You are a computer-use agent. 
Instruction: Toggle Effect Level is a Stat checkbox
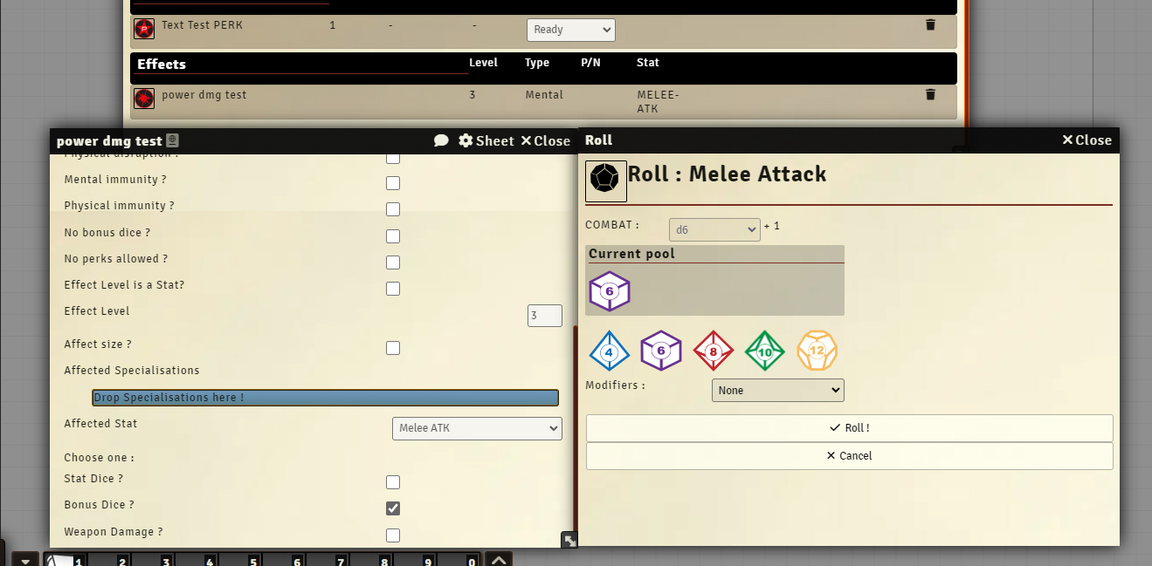393,289
